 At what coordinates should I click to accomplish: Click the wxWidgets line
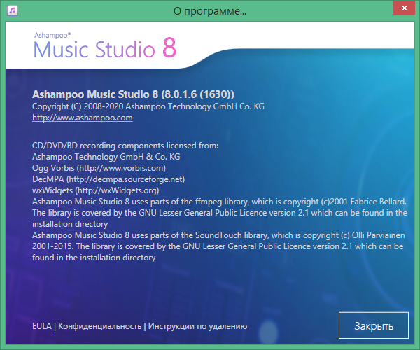point(96,190)
